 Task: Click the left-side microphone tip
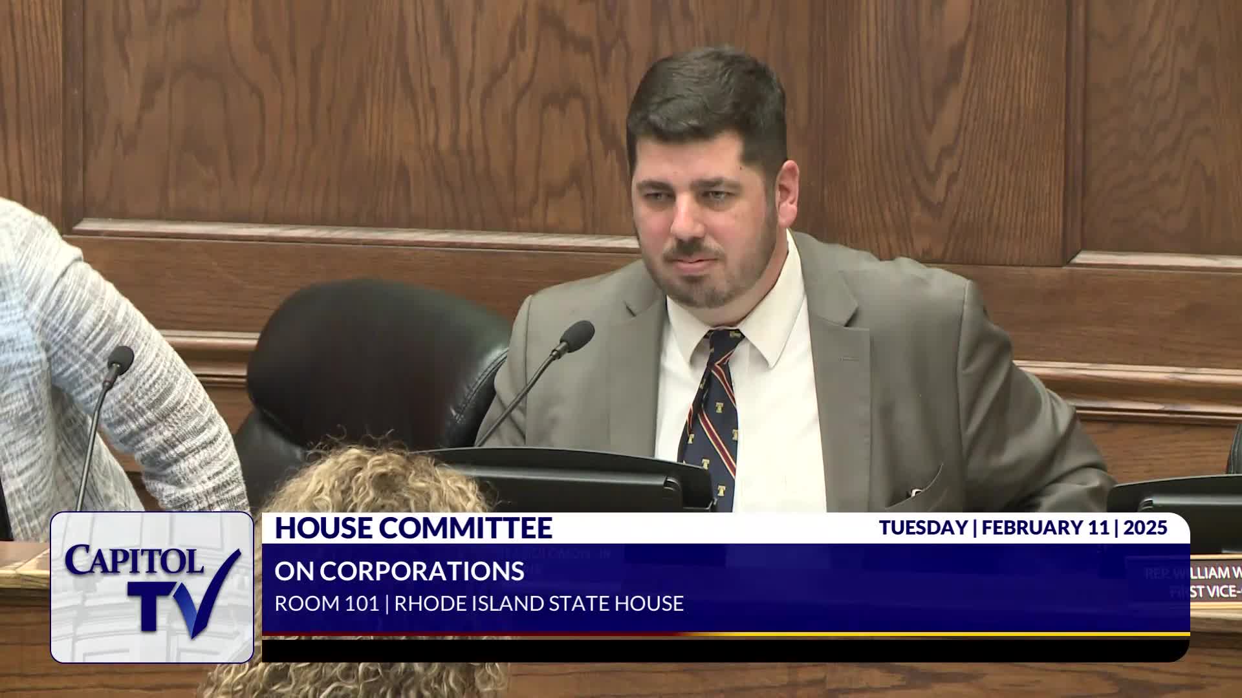[x=120, y=358]
